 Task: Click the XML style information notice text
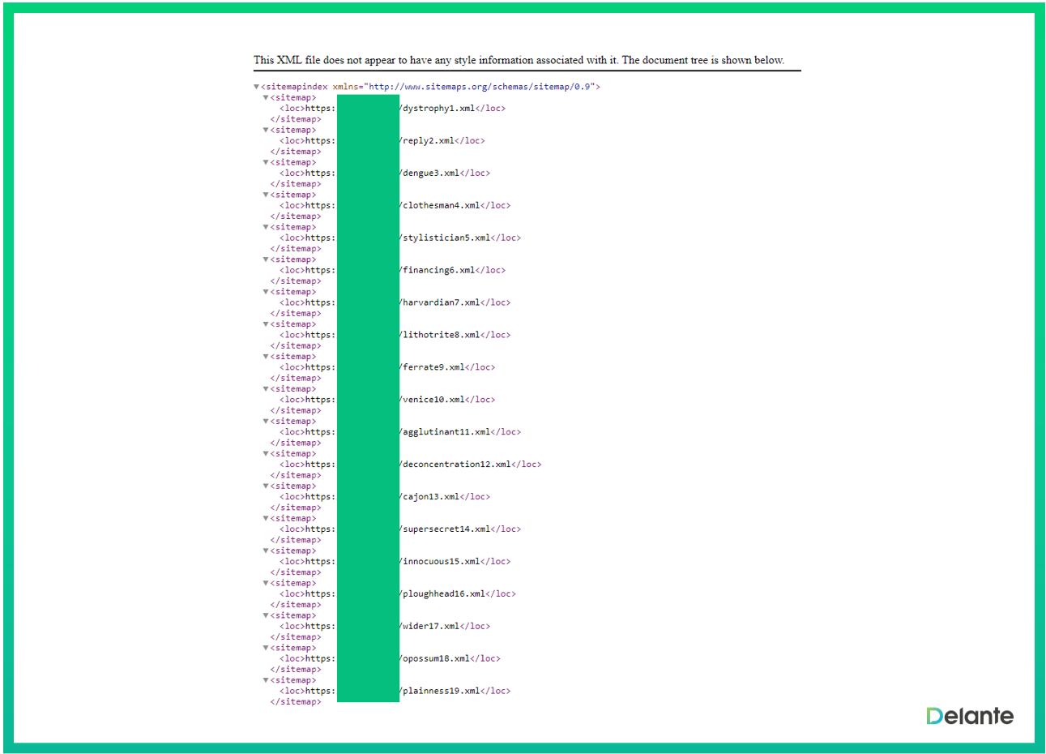coord(519,60)
